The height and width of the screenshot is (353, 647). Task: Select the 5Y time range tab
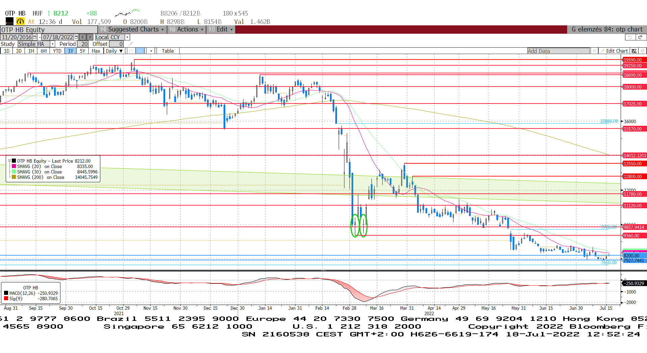pos(82,51)
